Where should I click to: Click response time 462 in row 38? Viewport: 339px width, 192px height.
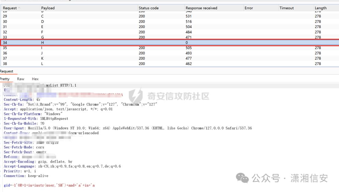[189, 63]
